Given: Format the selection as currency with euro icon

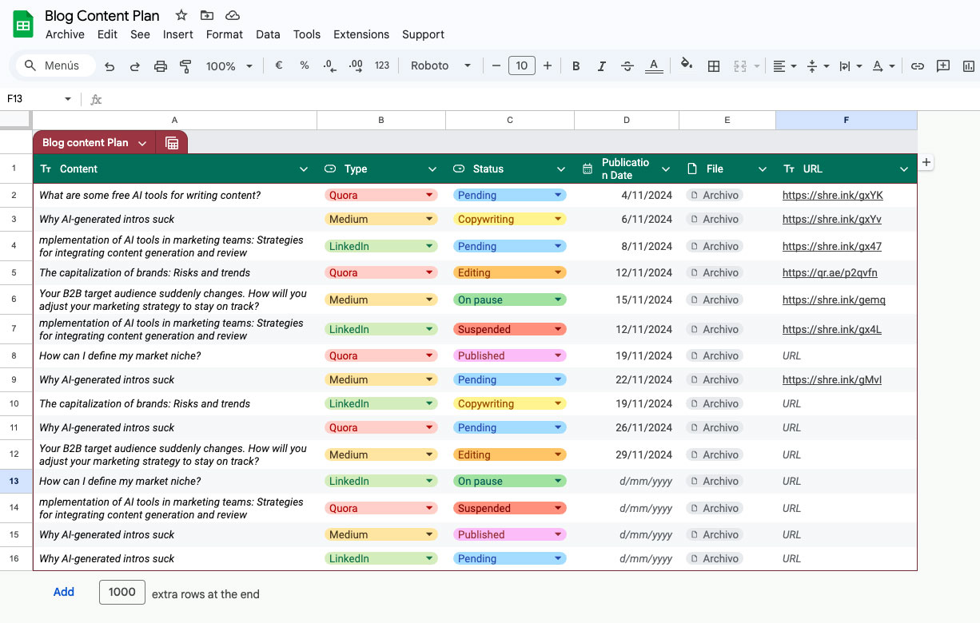Looking at the screenshot, I should pyautogui.click(x=278, y=65).
